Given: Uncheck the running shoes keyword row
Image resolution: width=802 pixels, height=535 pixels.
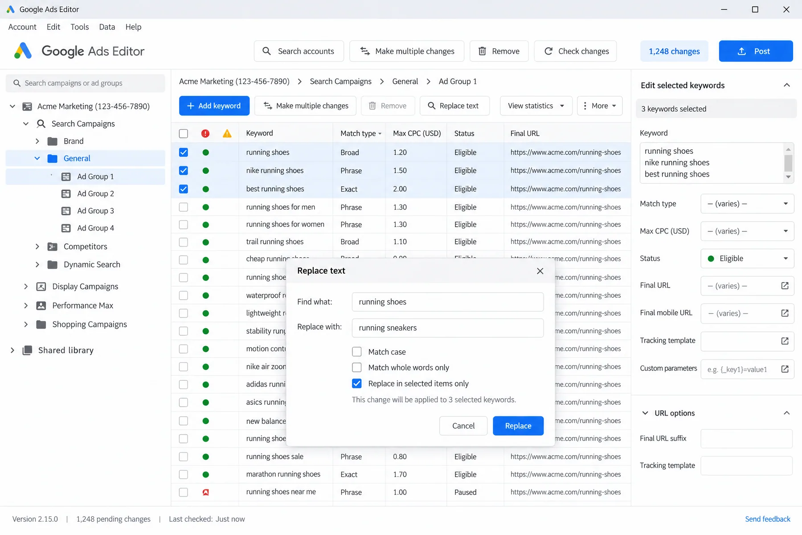Looking at the screenshot, I should click(183, 152).
